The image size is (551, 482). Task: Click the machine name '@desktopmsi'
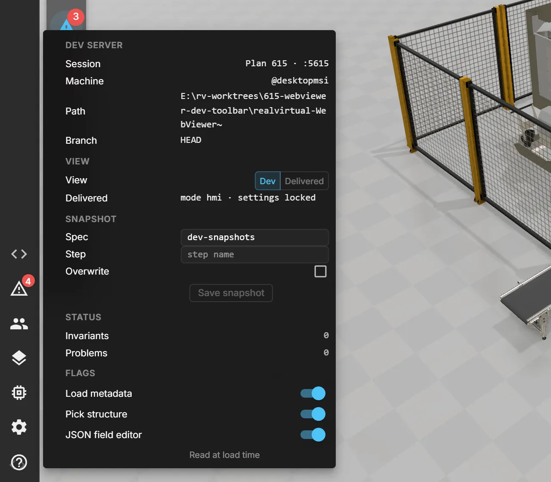[300, 81]
